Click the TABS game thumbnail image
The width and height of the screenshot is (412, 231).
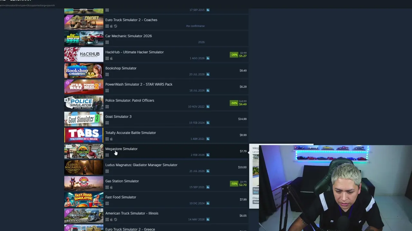84,135
